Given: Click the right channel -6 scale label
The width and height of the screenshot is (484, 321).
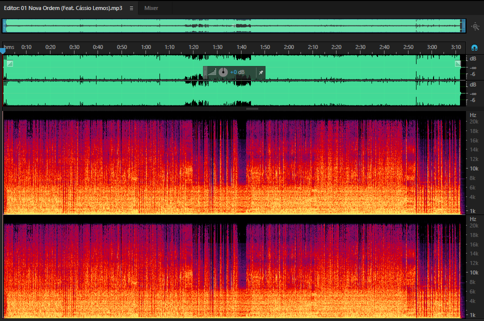Looking at the screenshot, I should (x=472, y=100).
